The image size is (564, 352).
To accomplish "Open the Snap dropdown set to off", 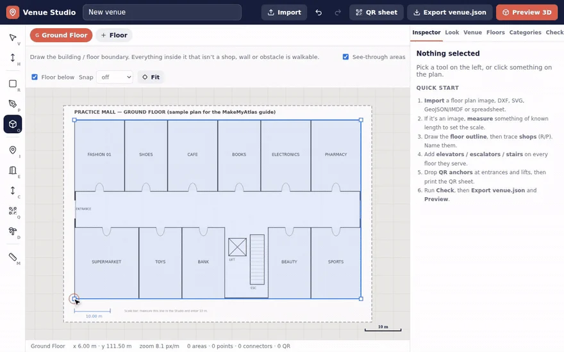I will point(114,77).
